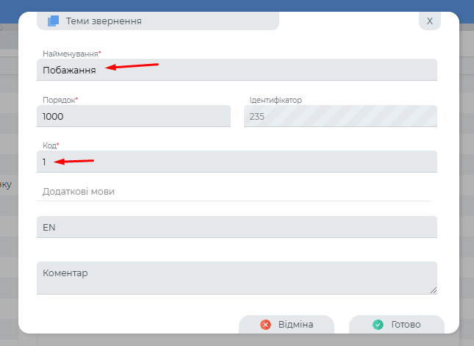Click the green checkmark icon on Готово
Image resolution: width=474 pixels, height=346 pixels.
click(378, 325)
